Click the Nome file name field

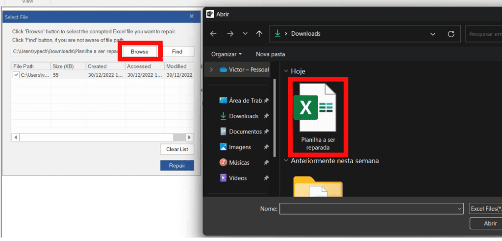click(371, 209)
